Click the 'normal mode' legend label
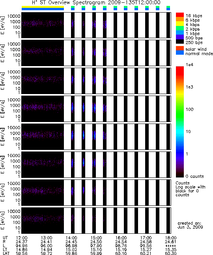This screenshot has height=255, width=213. point(199,54)
